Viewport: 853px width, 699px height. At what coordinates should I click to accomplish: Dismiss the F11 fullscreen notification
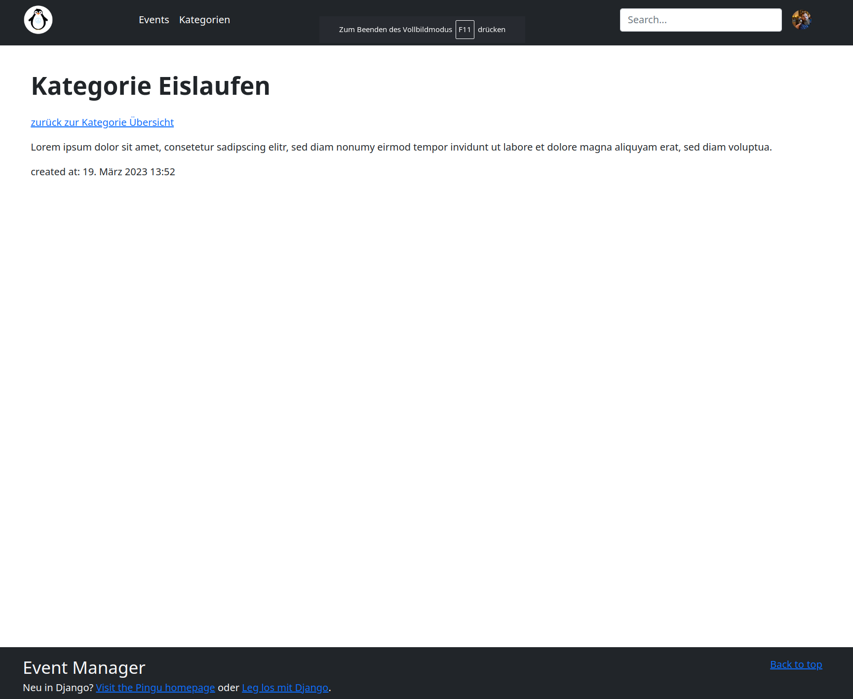point(422,29)
